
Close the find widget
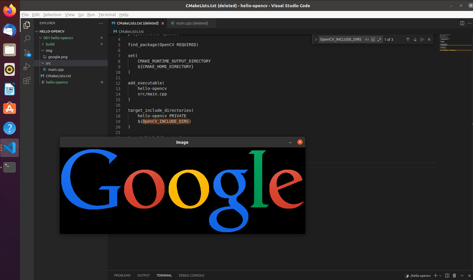[x=429, y=39]
